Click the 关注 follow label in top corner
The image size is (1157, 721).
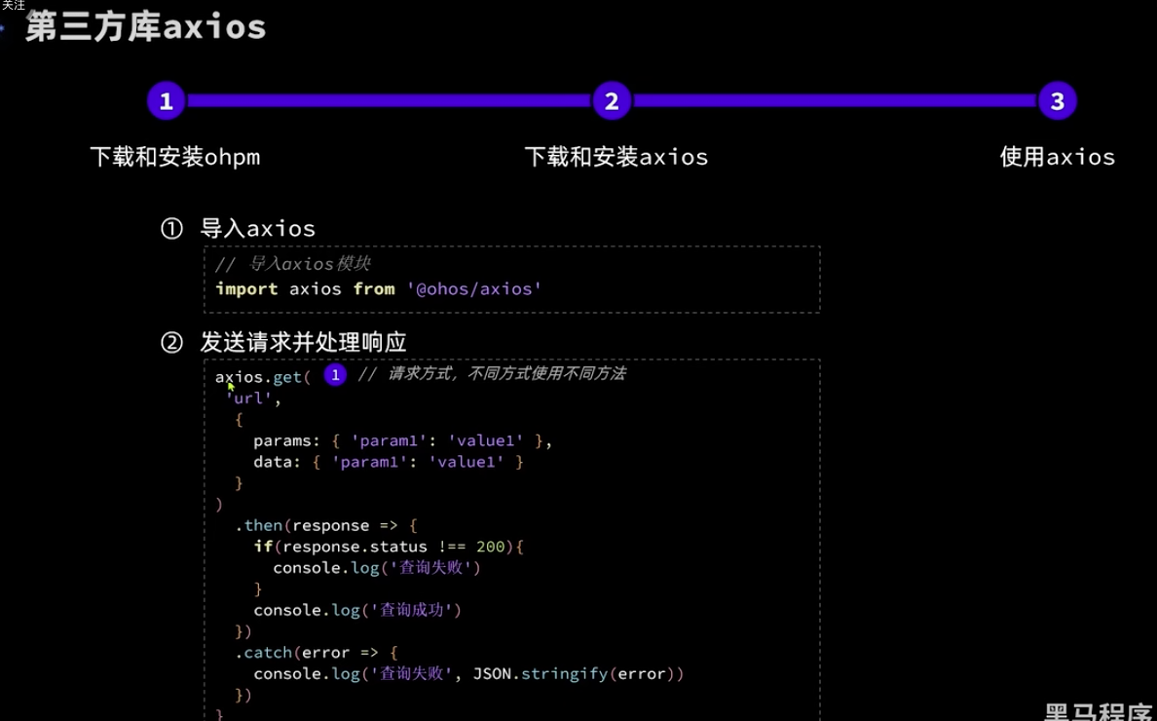(x=14, y=6)
